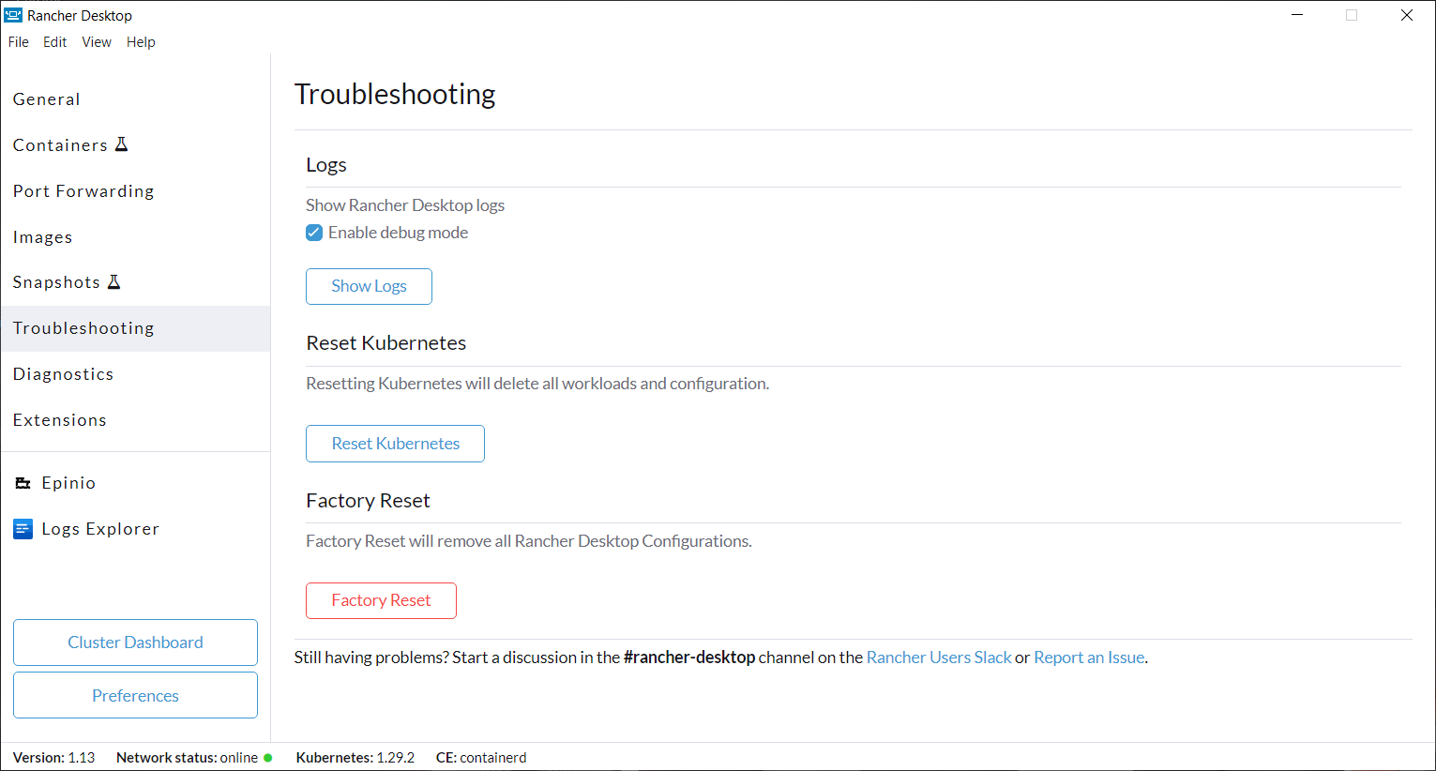Viewport: 1436px width, 771px height.
Task: Click the Network status: online text
Action: [x=187, y=758]
